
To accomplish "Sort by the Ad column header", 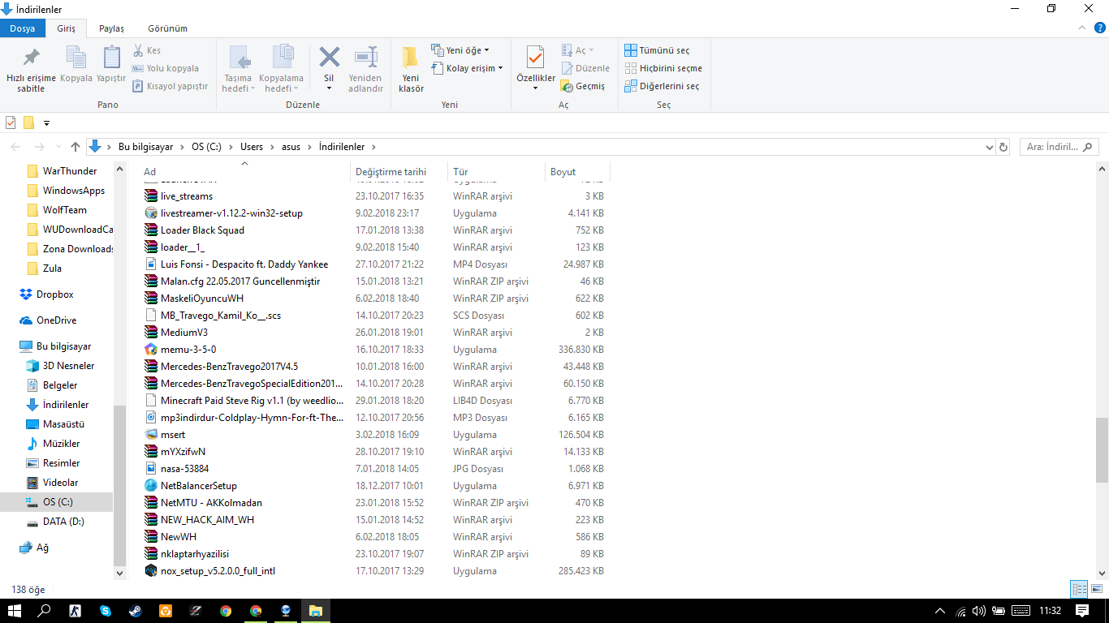I will [x=245, y=171].
